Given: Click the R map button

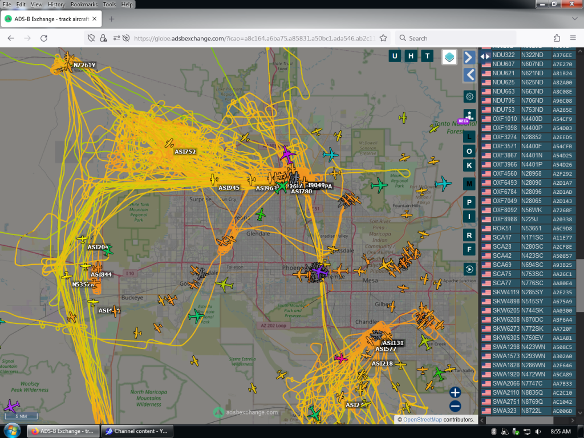Looking at the screenshot, I should (x=469, y=235).
